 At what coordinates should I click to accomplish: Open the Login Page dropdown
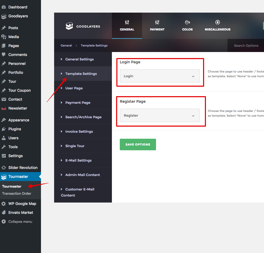[x=160, y=76]
